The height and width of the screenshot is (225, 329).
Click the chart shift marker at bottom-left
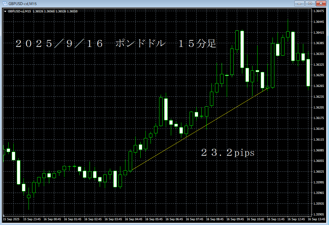pos(3,215)
